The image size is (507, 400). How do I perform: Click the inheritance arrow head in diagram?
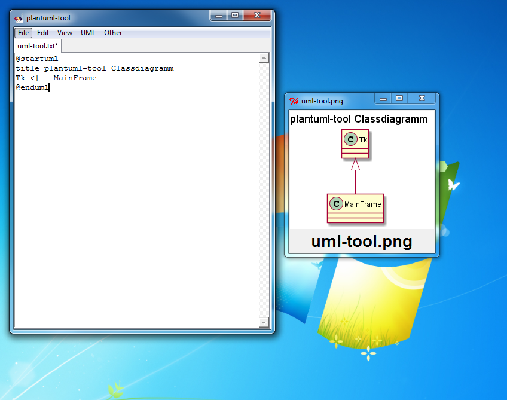pos(355,164)
